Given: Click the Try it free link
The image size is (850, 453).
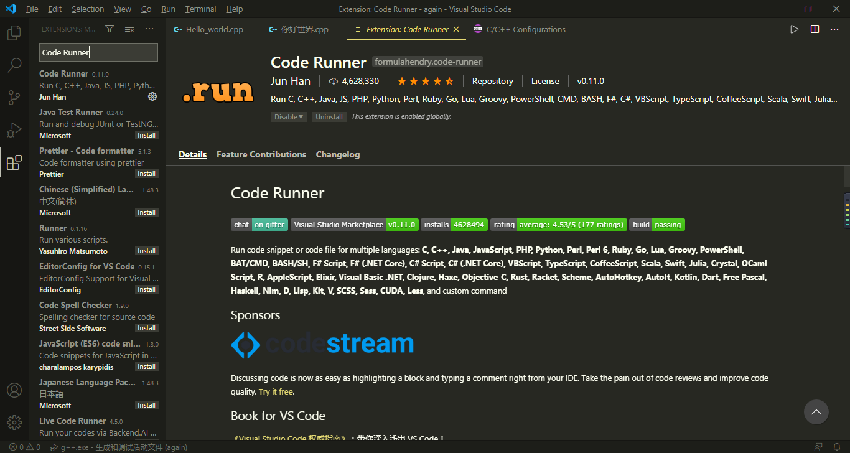Looking at the screenshot, I should [276, 392].
